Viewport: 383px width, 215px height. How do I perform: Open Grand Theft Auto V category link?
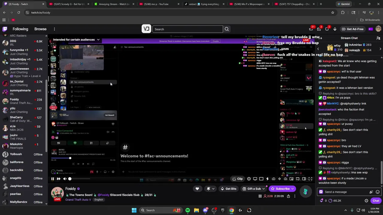78,199
